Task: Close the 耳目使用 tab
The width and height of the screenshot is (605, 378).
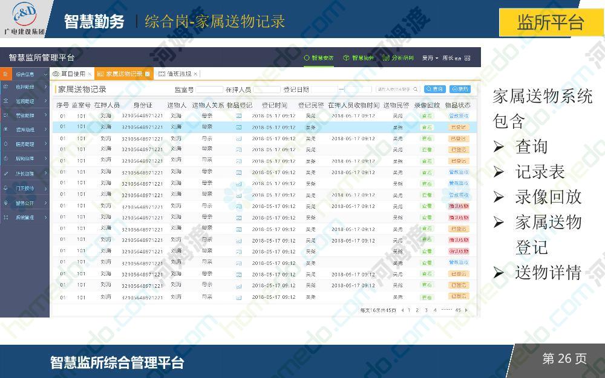Action: (x=90, y=74)
